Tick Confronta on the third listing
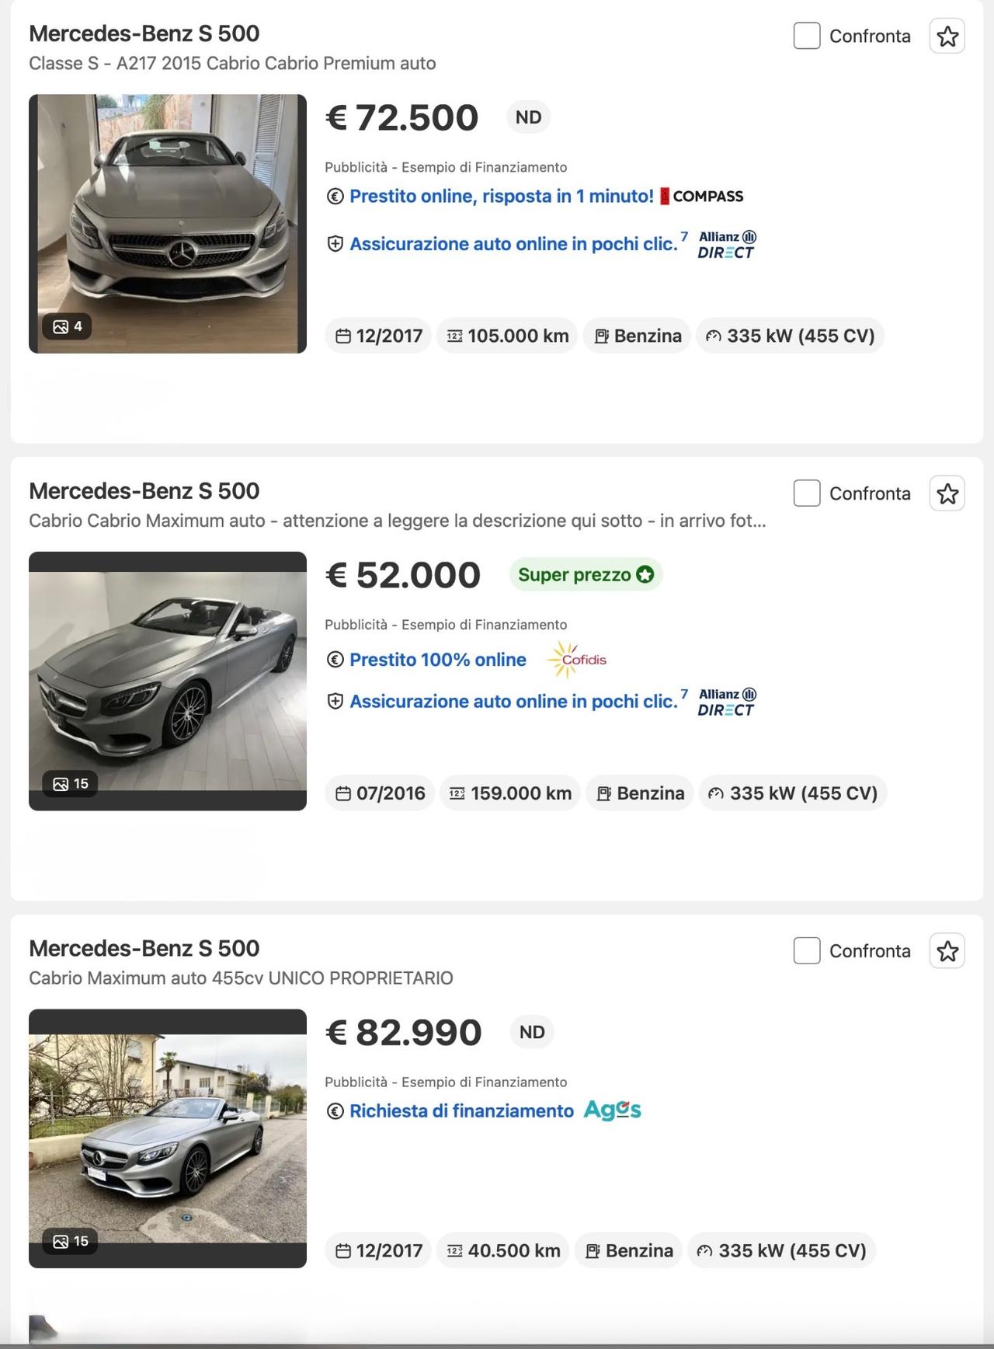994x1349 pixels. [808, 950]
